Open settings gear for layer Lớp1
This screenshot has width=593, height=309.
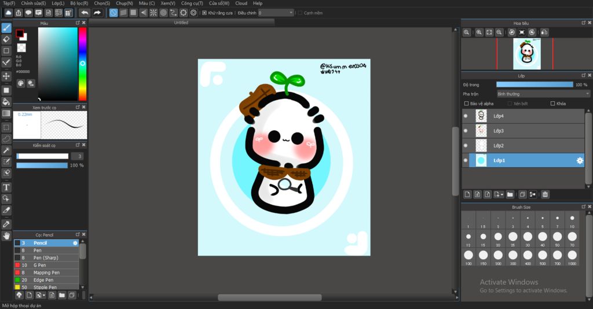(x=580, y=160)
